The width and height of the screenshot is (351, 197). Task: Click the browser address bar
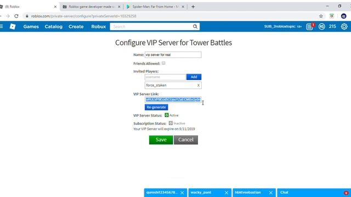[x=170, y=16]
